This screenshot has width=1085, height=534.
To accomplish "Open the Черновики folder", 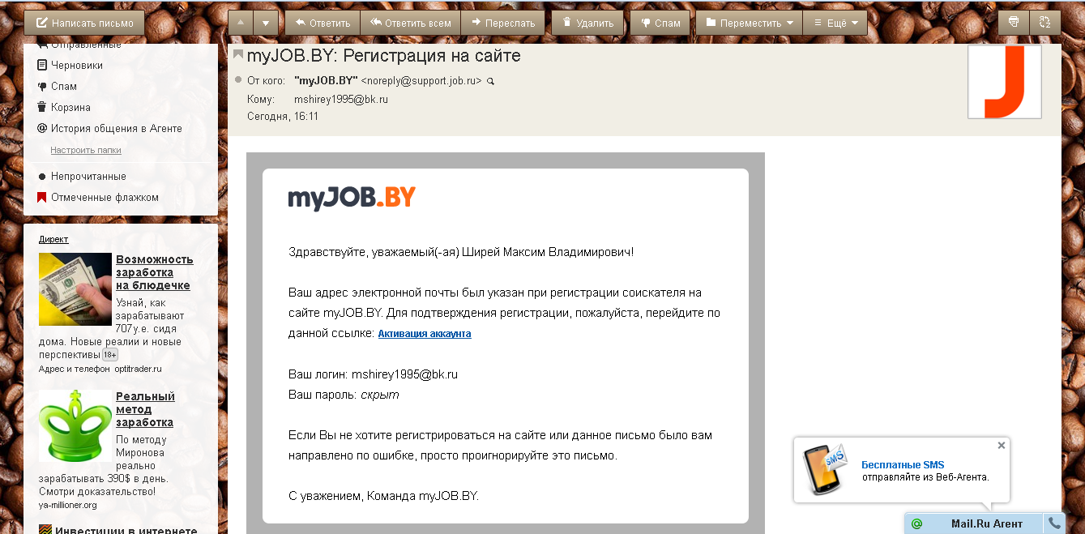I will (76, 65).
